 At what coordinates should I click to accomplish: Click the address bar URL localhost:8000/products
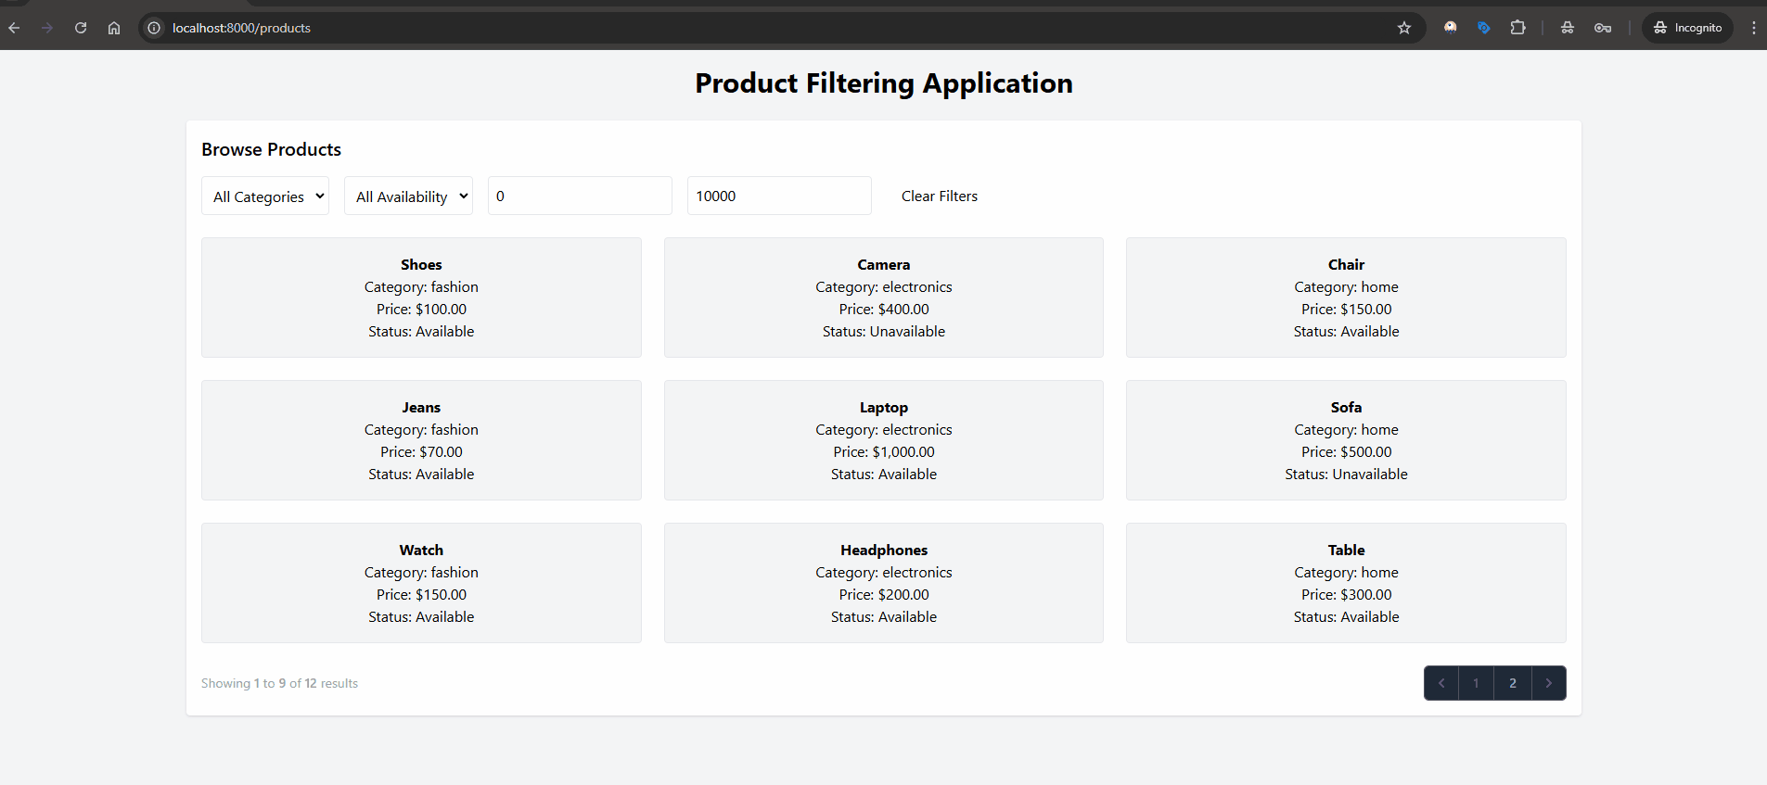[241, 28]
